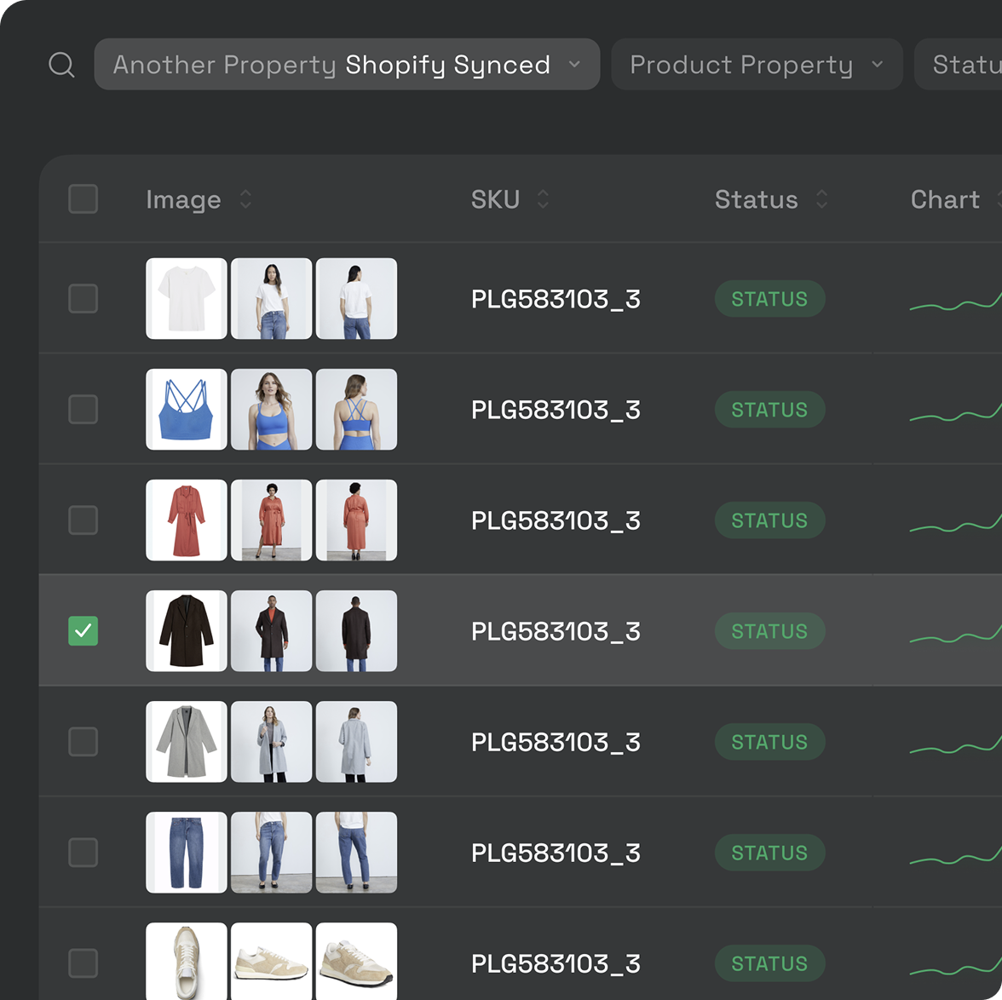Screen dimensions: 1002x1000
Task: Click the SKU in the sneakers row
Action: (556, 963)
